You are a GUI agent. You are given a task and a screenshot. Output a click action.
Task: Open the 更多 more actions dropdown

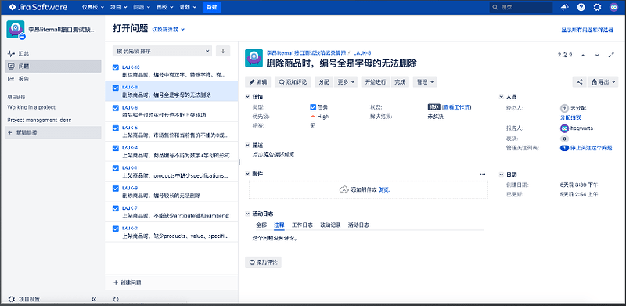(x=346, y=82)
